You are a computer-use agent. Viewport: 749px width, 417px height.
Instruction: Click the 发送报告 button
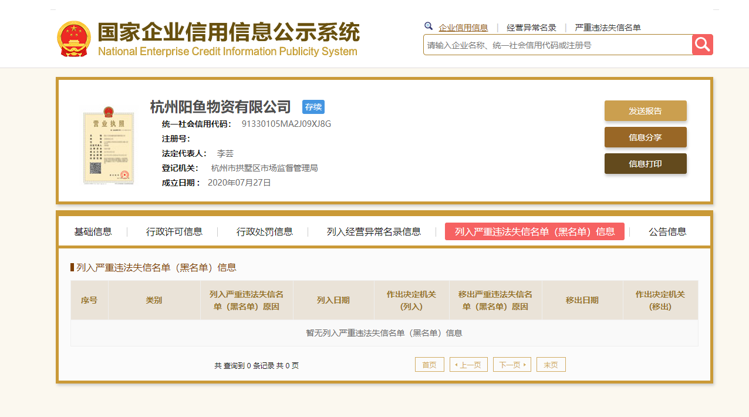(x=646, y=111)
